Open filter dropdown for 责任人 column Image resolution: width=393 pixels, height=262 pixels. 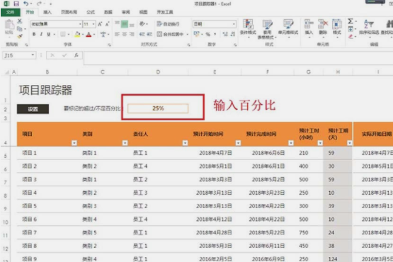(185, 143)
